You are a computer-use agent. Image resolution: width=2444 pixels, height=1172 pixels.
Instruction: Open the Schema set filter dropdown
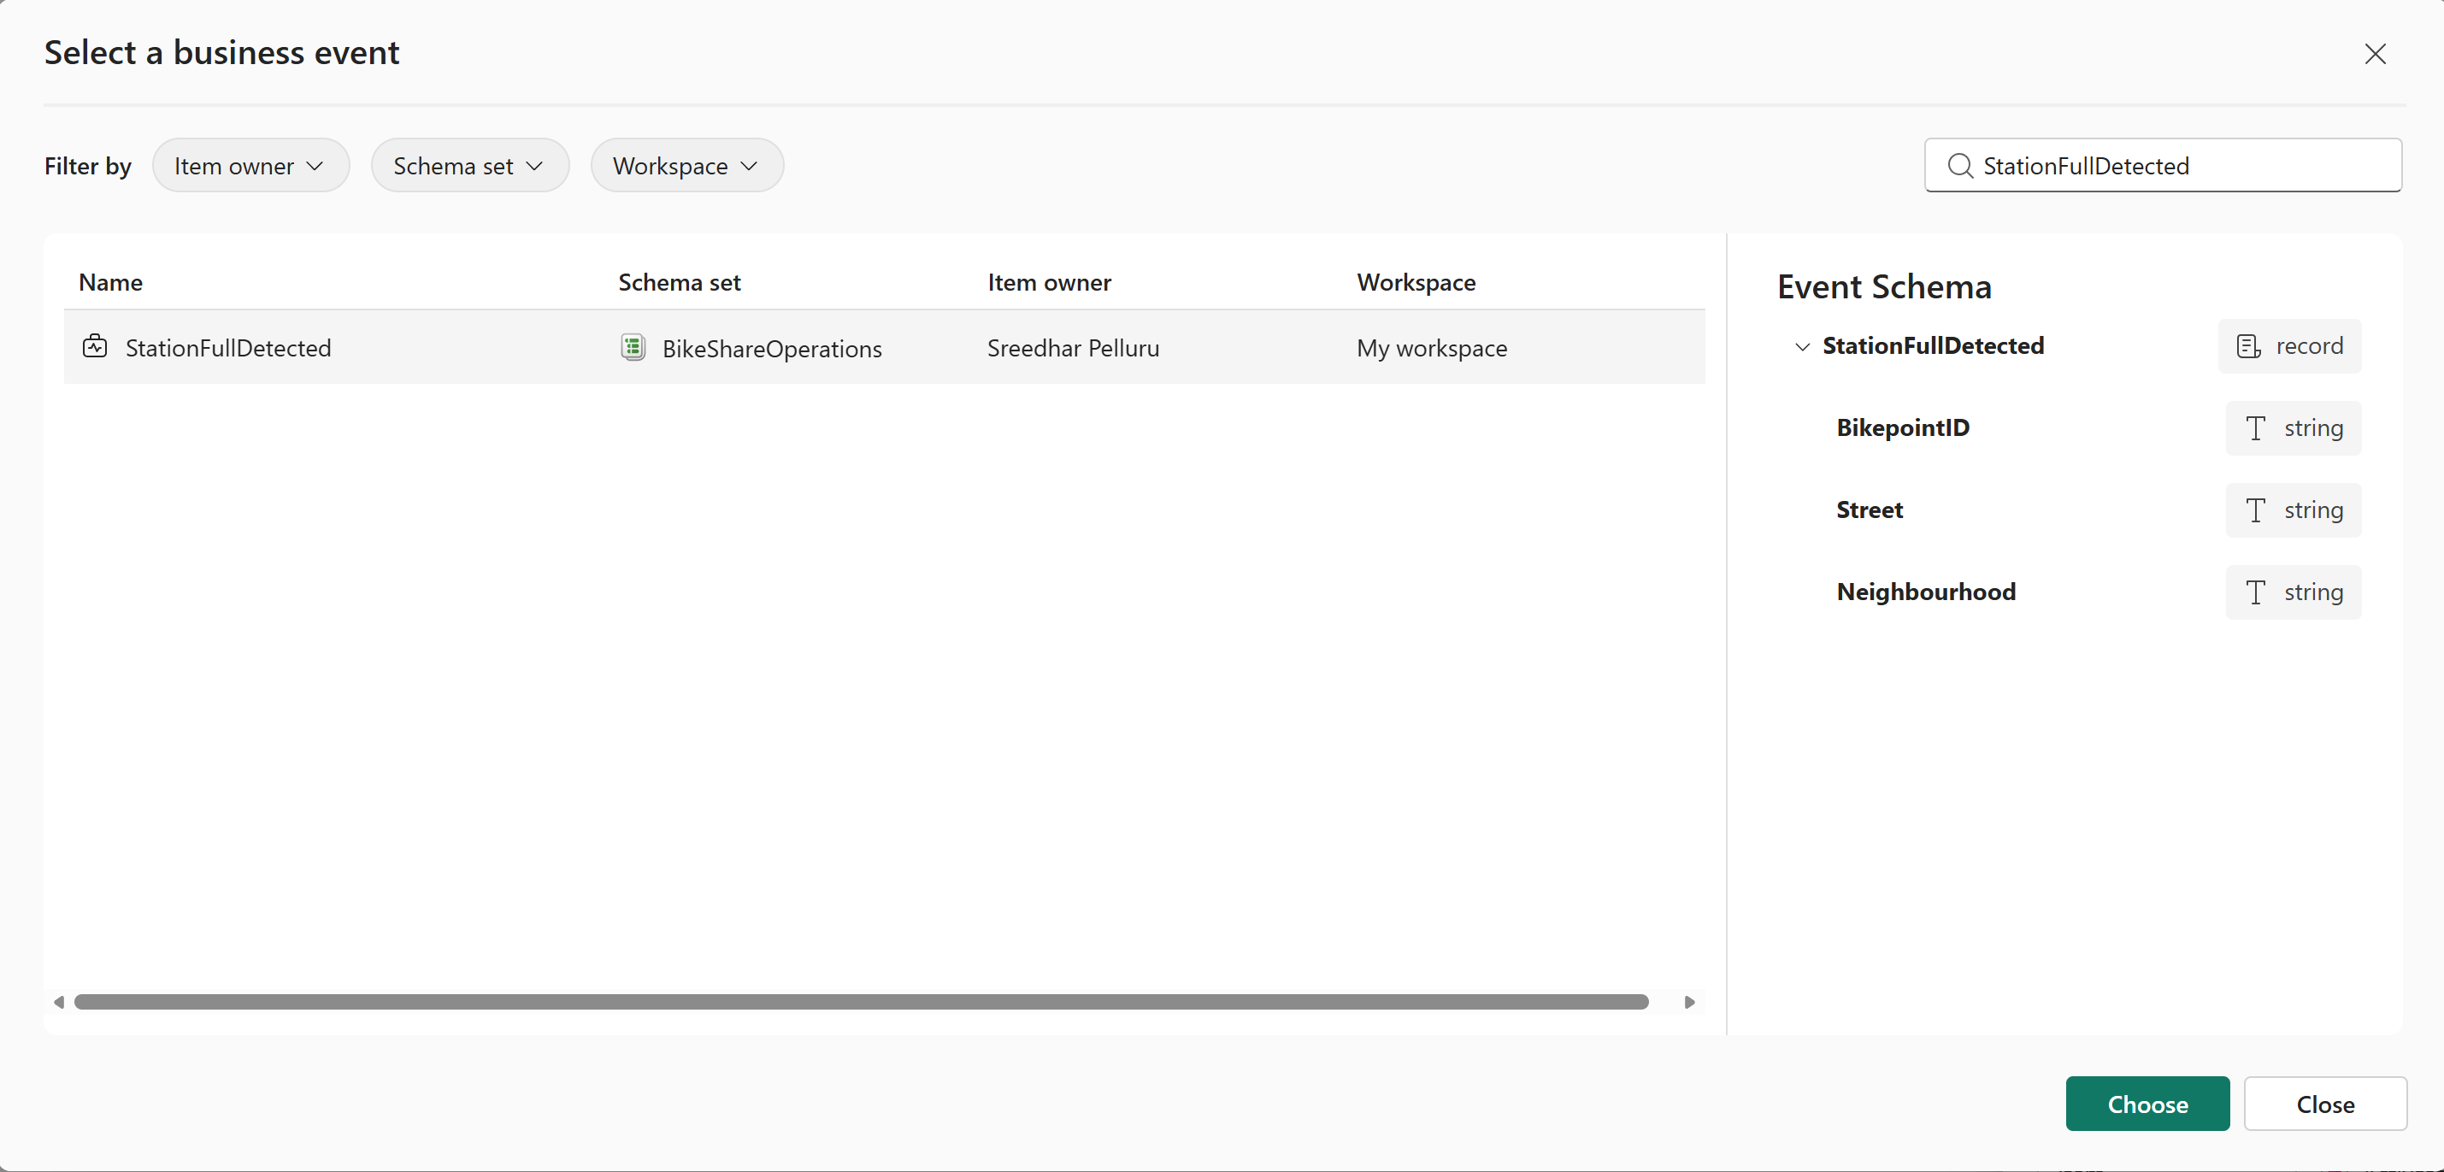[469, 166]
